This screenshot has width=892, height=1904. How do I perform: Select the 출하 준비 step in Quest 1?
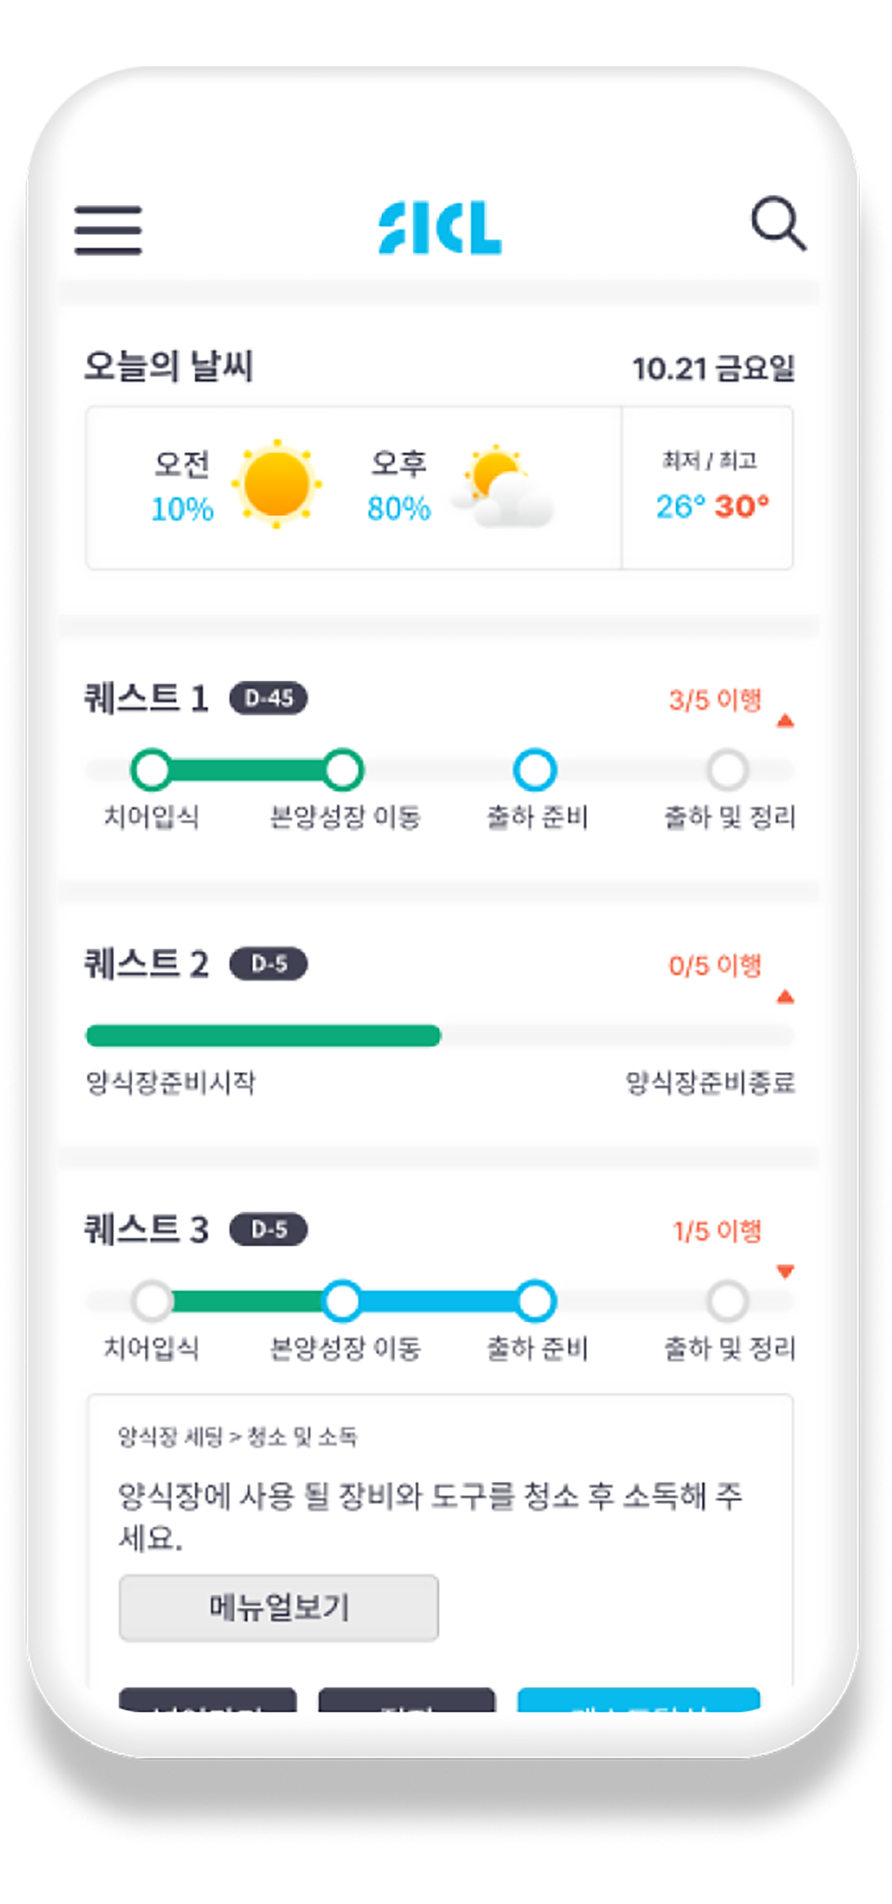coord(535,769)
